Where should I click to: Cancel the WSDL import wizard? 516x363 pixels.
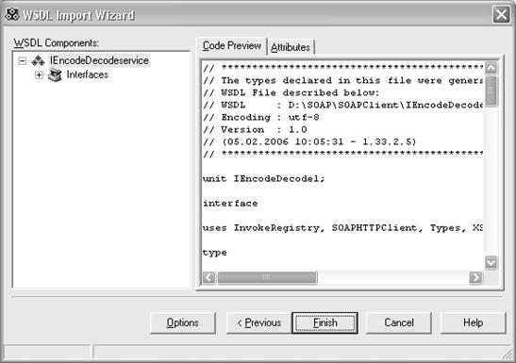[x=399, y=322]
